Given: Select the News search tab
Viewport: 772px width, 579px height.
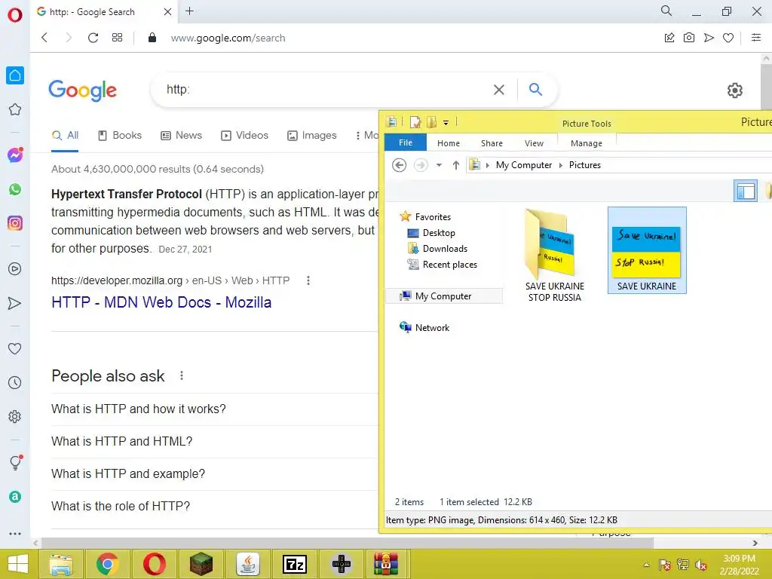Looking at the screenshot, I should [181, 136].
